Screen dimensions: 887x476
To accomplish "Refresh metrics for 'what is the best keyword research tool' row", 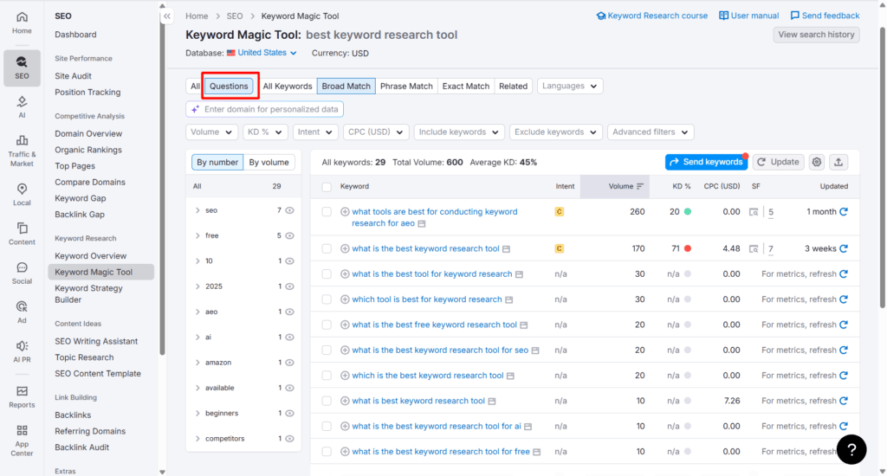I will pyautogui.click(x=844, y=248).
